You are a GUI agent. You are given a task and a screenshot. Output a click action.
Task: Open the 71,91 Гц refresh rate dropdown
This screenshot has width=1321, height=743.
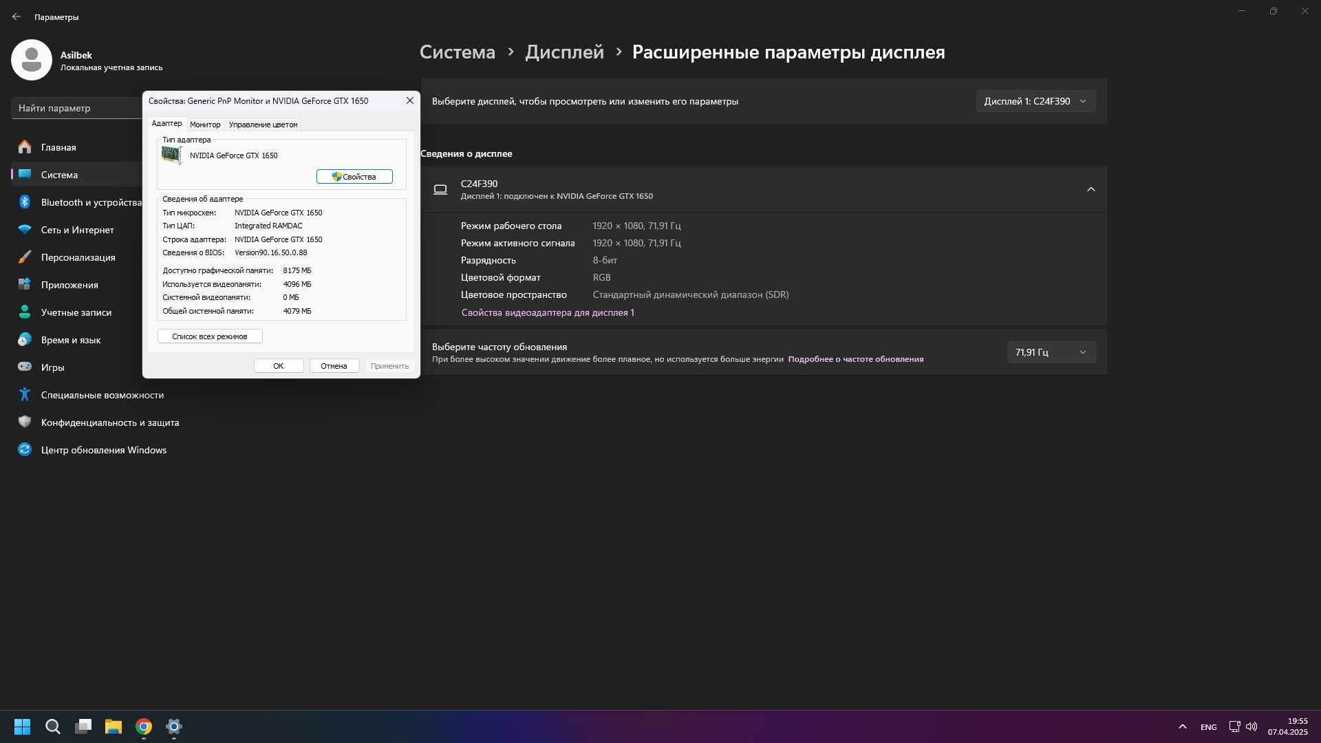(x=1051, y=352)
